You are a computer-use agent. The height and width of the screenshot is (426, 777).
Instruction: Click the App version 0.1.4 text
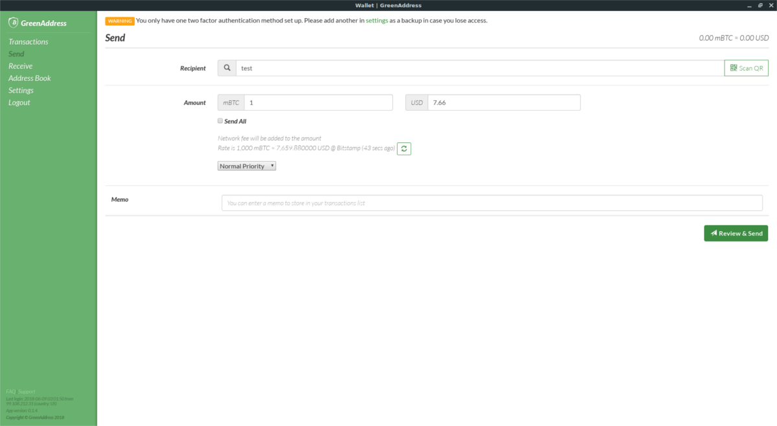pos(21,410)
